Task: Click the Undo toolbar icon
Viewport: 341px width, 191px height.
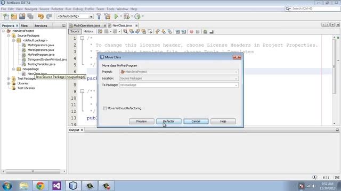Action: coord(40,16)
